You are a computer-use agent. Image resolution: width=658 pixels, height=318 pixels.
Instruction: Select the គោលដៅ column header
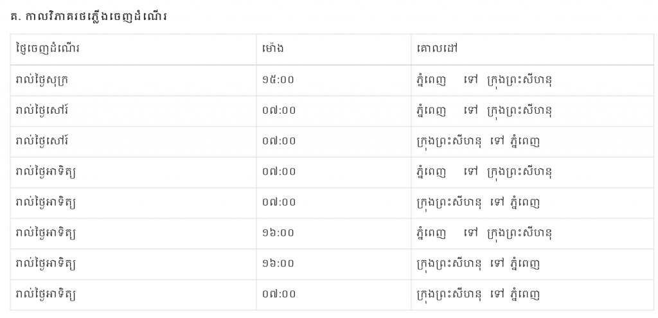point(437,49)
